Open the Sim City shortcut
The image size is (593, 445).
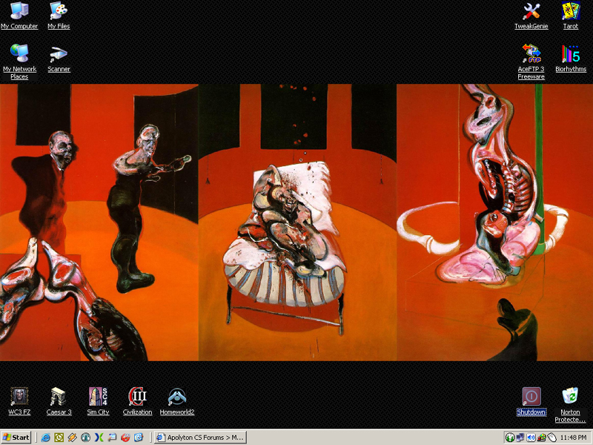pos(98,397)
